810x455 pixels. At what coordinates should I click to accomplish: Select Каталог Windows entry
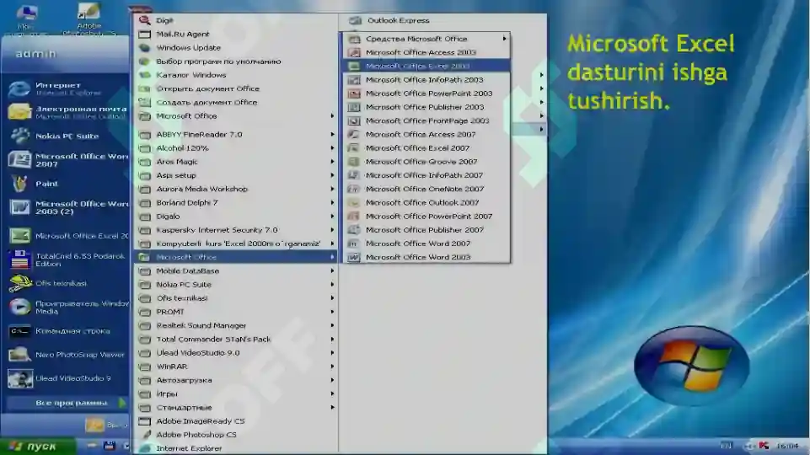pyautogui.click(x=236, y=75)
